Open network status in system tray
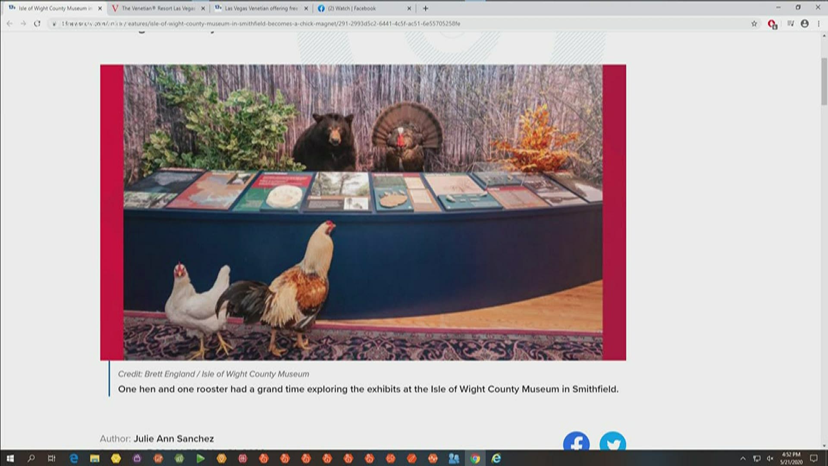 point(756,458)
